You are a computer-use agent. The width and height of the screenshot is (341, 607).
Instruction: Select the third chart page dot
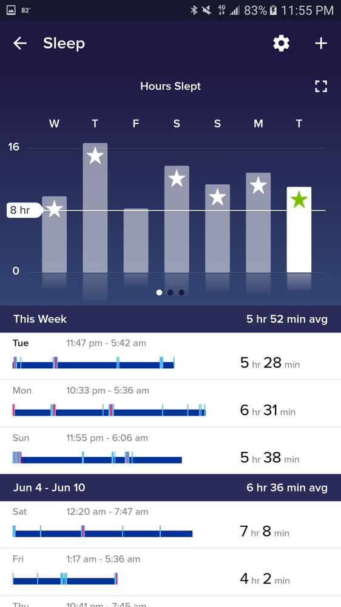[181, 292]
